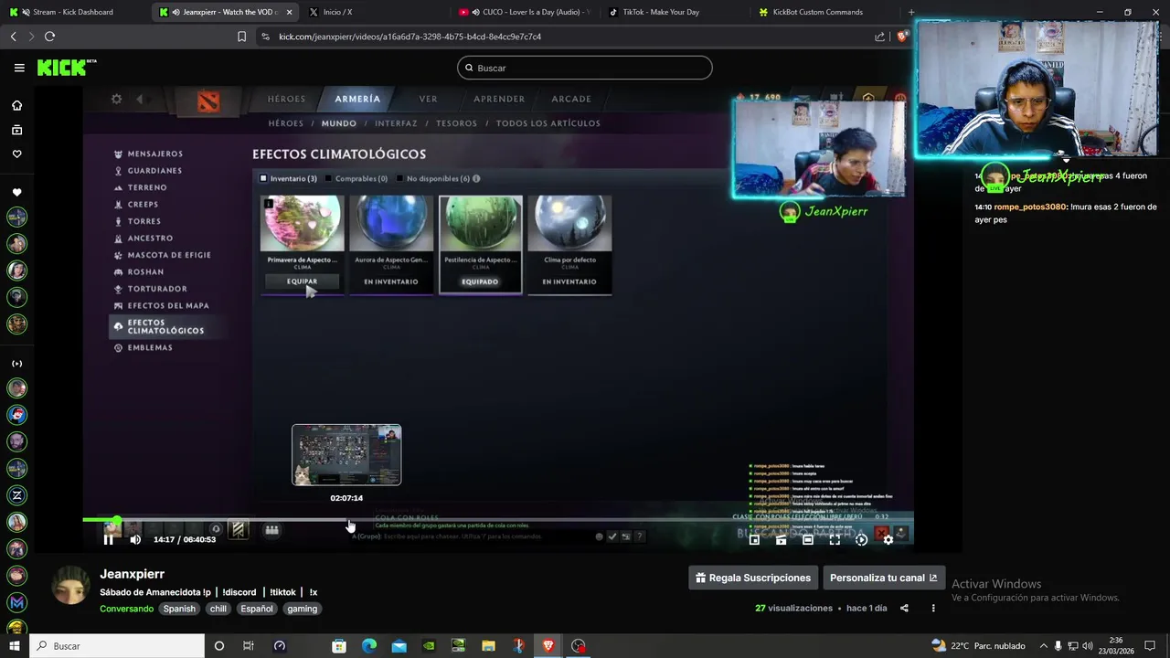Open the Following heart outline icon

pos(16,154)
